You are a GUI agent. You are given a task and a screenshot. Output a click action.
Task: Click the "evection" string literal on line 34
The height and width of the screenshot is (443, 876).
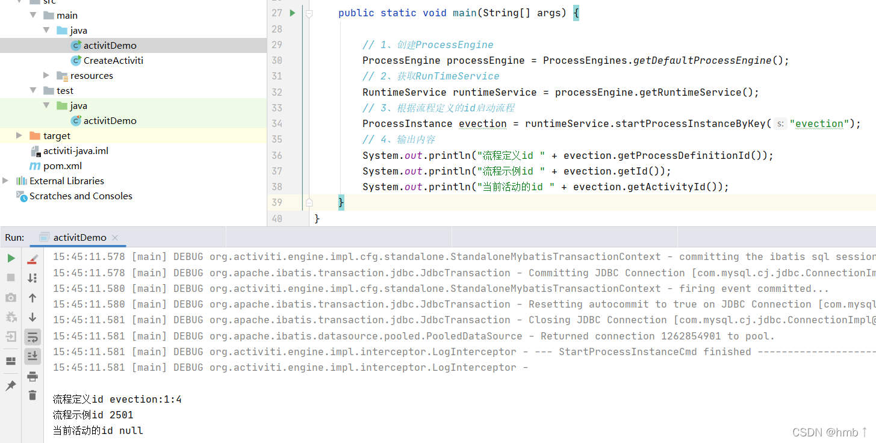tap(819, 123)
